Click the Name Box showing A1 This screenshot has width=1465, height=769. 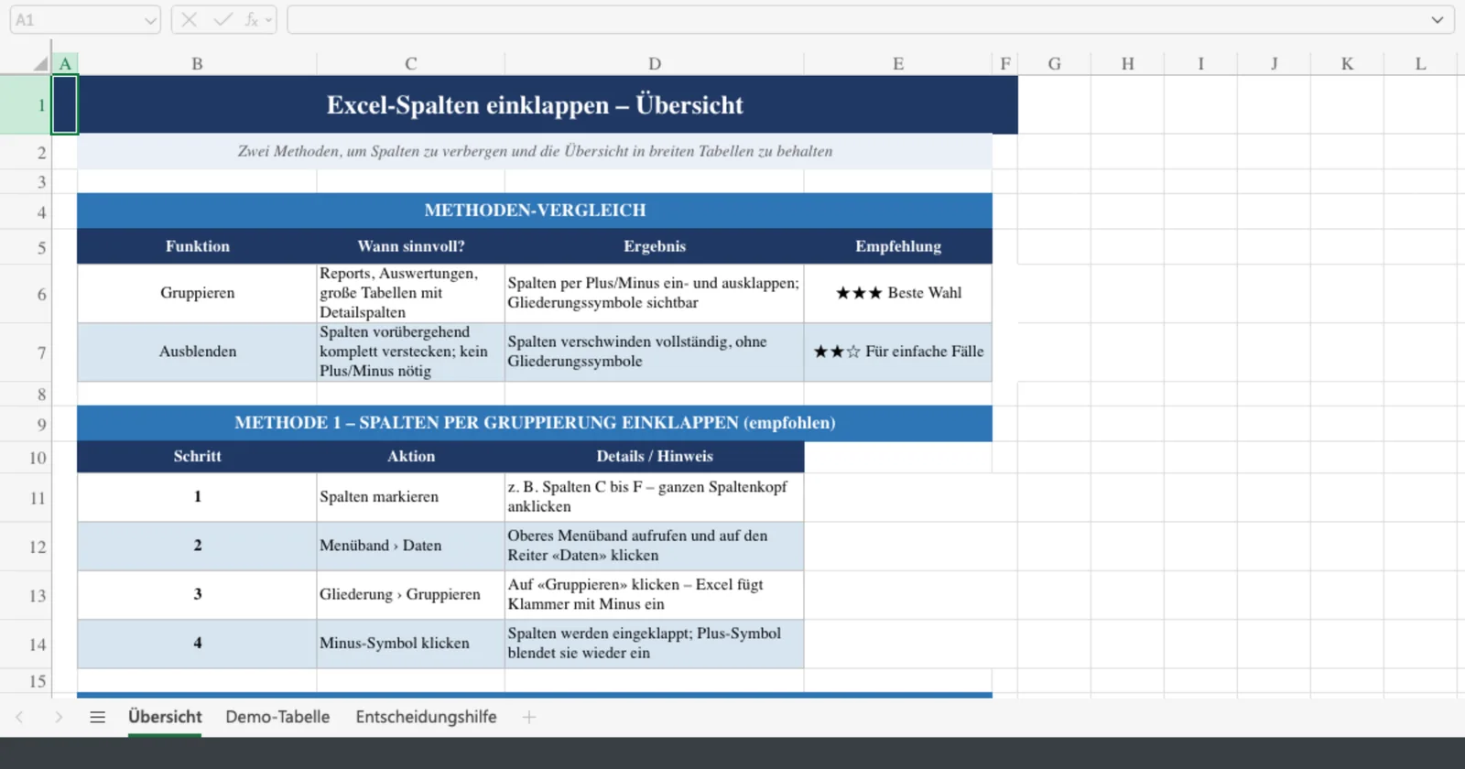point(85,20)
